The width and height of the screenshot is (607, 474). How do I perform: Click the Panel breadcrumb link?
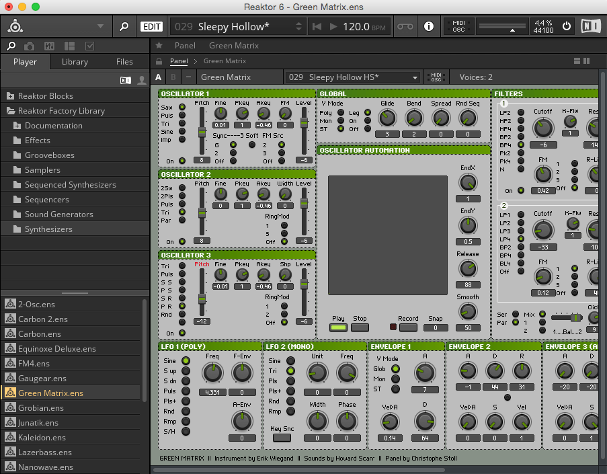(x=179, y=61)
